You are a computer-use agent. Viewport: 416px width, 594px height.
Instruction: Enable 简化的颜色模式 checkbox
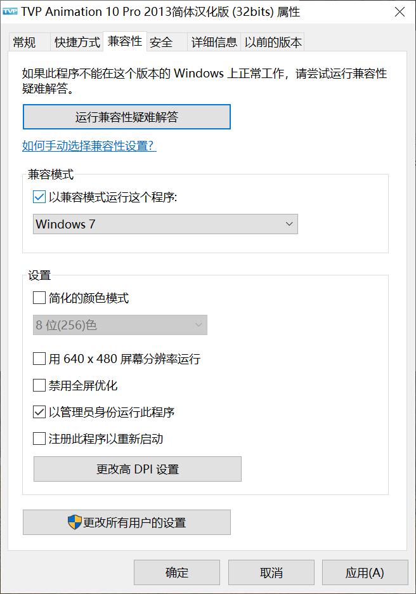tap(39, 298)
